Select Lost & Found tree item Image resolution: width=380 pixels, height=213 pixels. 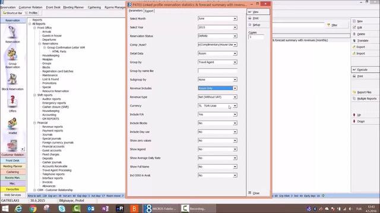(50, 79)
